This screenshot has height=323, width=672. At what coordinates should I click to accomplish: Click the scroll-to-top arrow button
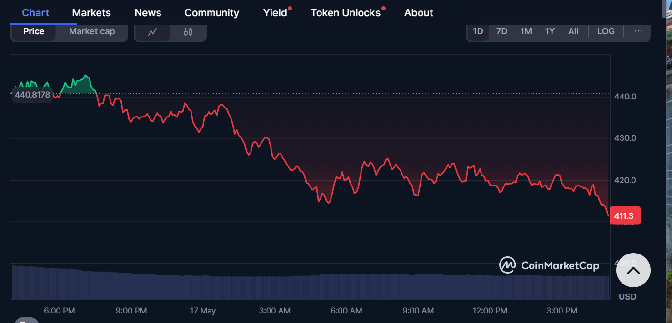pos(633,270)
